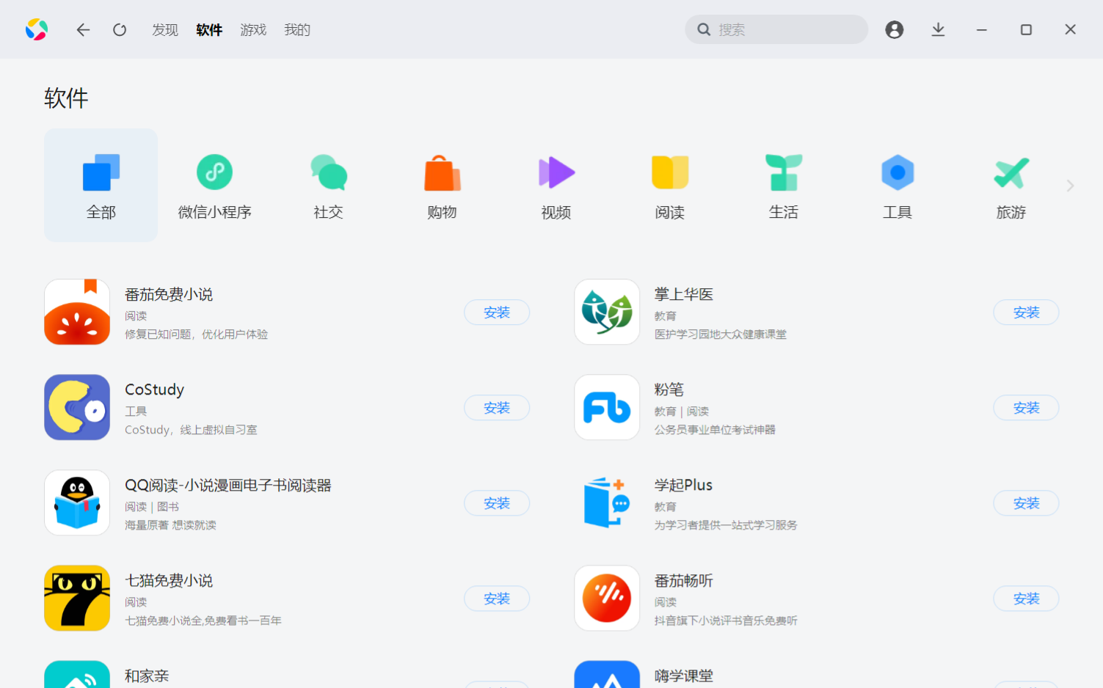Install 学起Plus
The height and width of the screenshot is (688, 1103).
1026,503
